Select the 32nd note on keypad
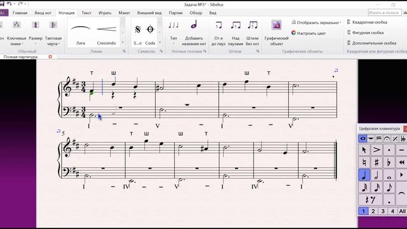Viewport: 407px width, 229px height. click(x=364, y=187)
